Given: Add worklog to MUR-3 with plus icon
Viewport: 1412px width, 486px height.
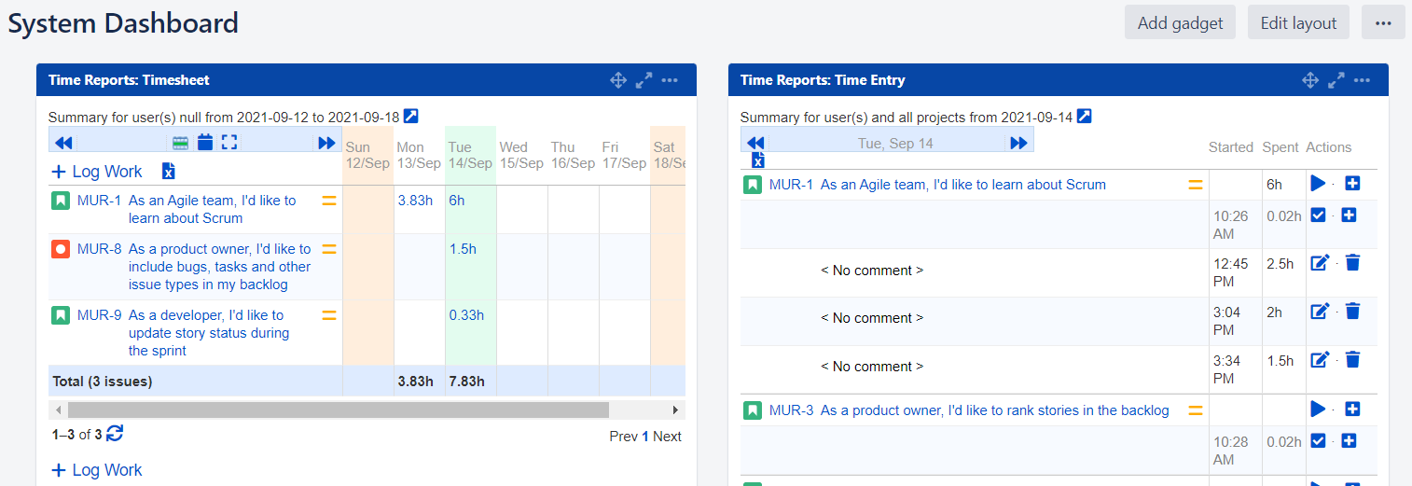Looking at the screenshot, I should coord(1353,410).
